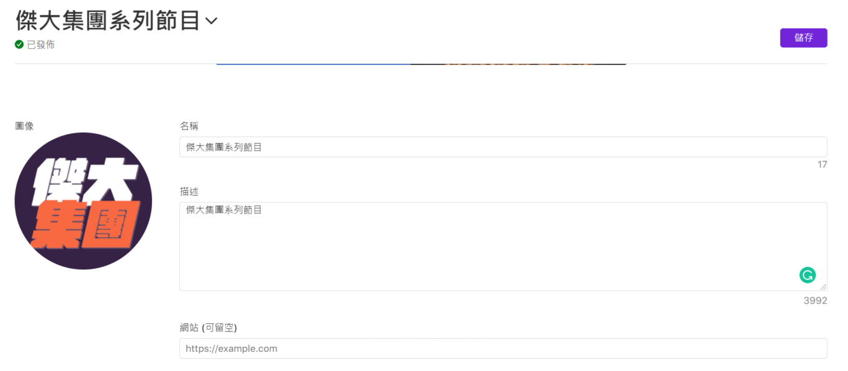This screenshot has width=848, height=371.
Task: Select the 已發佈 status text
Action: click(x=41, y=45)
